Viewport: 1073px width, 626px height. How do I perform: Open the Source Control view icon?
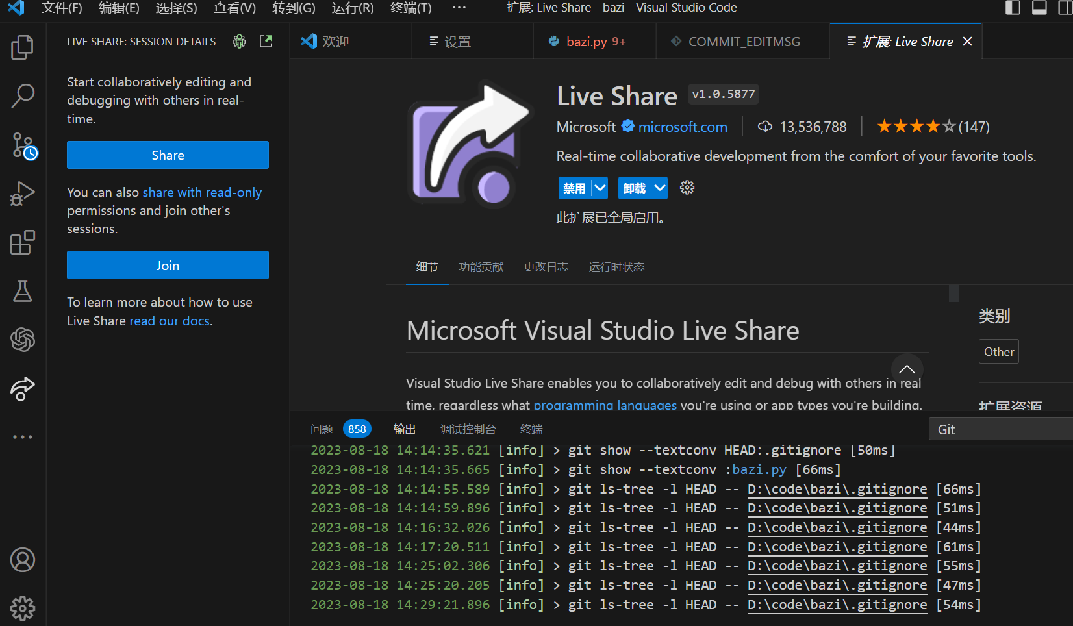[24, 145]
